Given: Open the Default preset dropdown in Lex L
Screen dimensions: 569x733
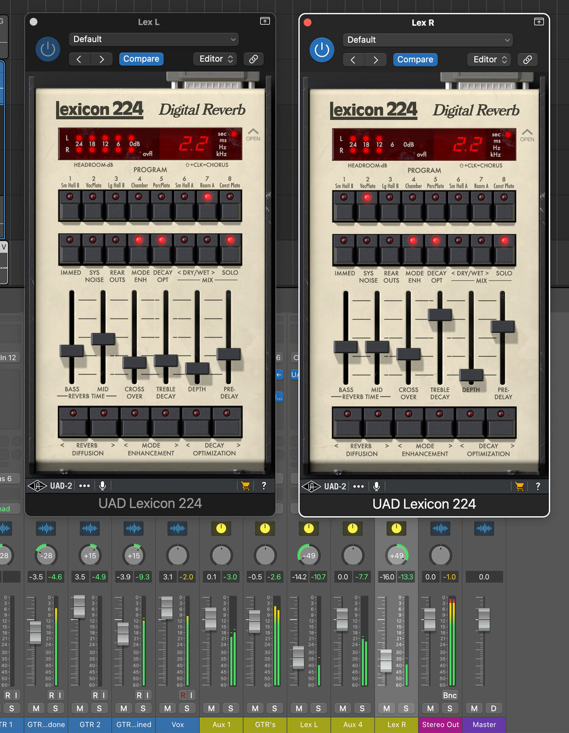Looking at the screenshot, I should click(153, 39).
